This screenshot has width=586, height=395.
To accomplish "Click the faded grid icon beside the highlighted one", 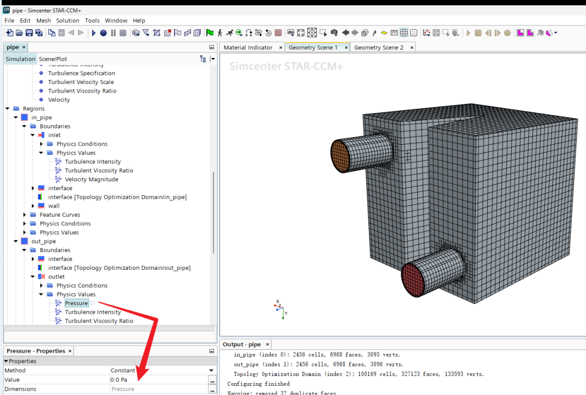I will click(413, 33).
